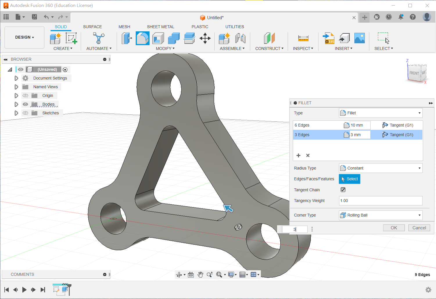Click the Tangency Weight input field
The height and width of the screenshot is (299, 436).
[381, 201]
